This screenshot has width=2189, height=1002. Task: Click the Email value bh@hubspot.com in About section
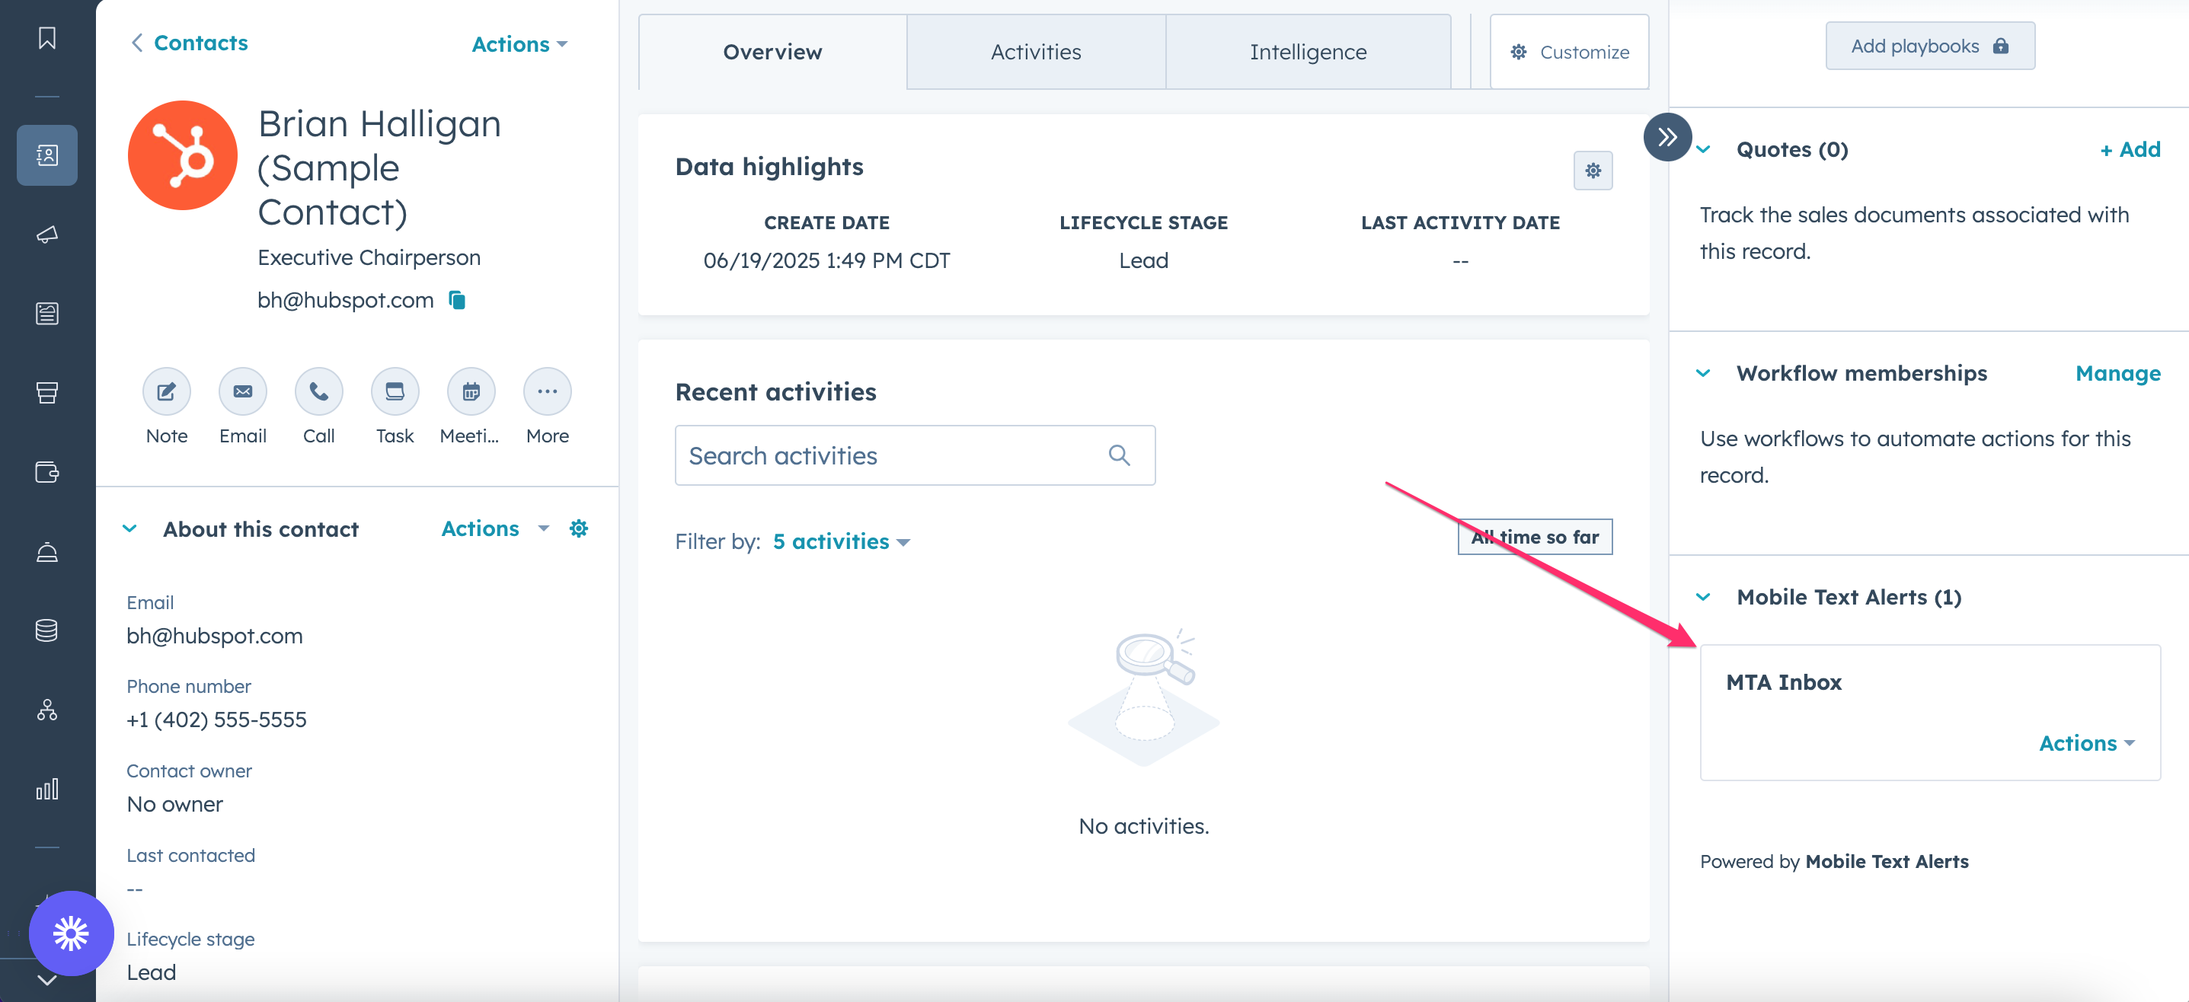click(214, 635)
